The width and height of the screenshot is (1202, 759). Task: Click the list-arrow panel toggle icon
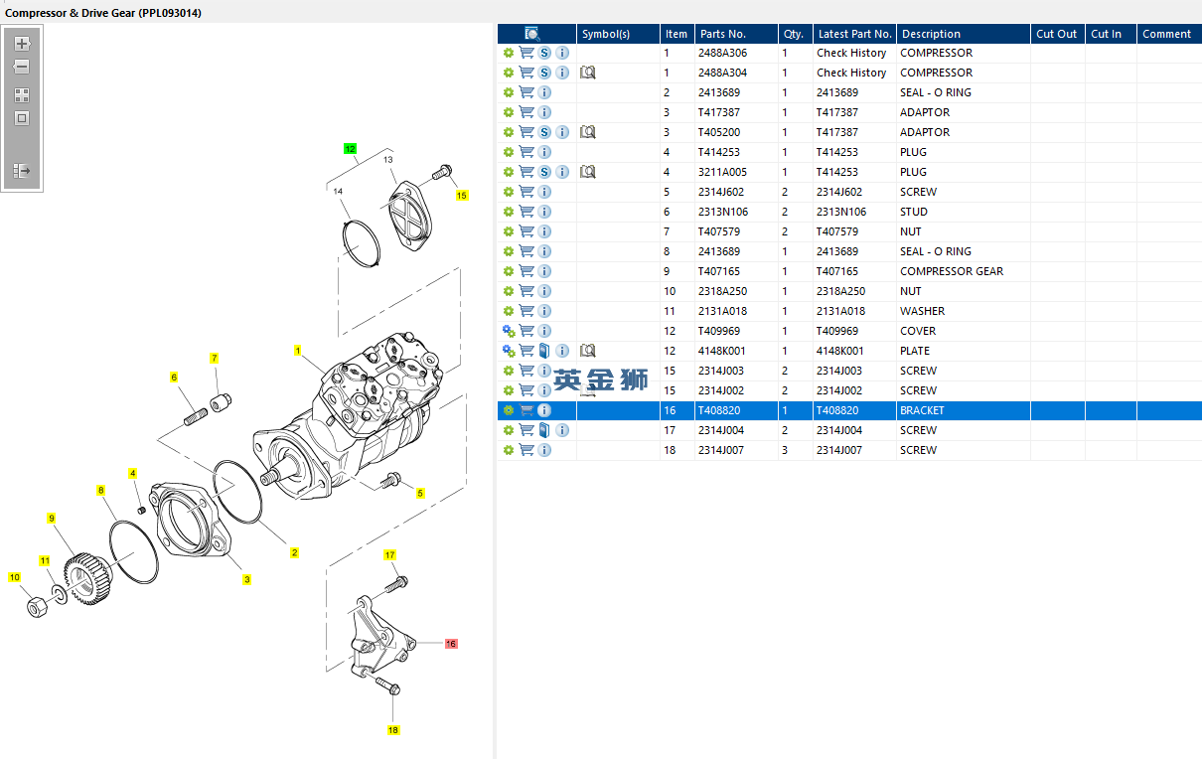22,171
